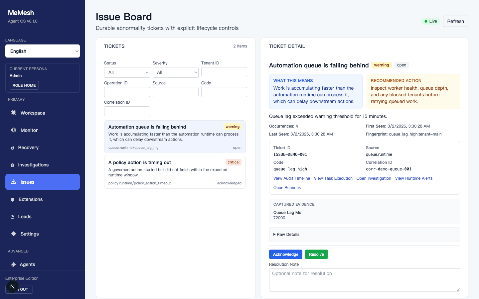Select the warning badge on the ticket detail
Viewport: 479px width, 299px height.
(x=381, y=65)
